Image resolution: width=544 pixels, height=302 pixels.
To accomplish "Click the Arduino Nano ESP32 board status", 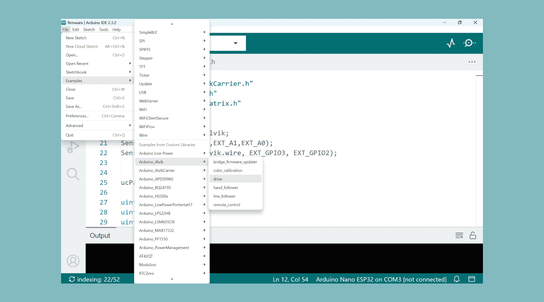I will point(381,279).
